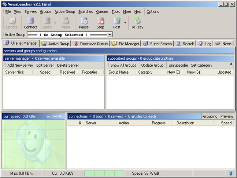The width and height of the screenshot is (237, 178).
Task: Expand the subscribed groups toolbar overflow chevron
Action: coord(231,64)
